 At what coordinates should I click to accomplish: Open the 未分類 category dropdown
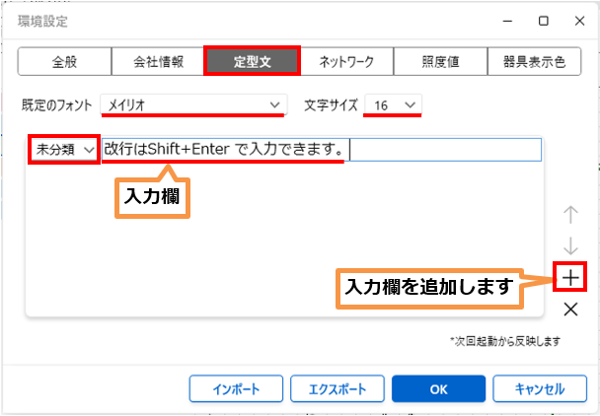pos(63,149)
